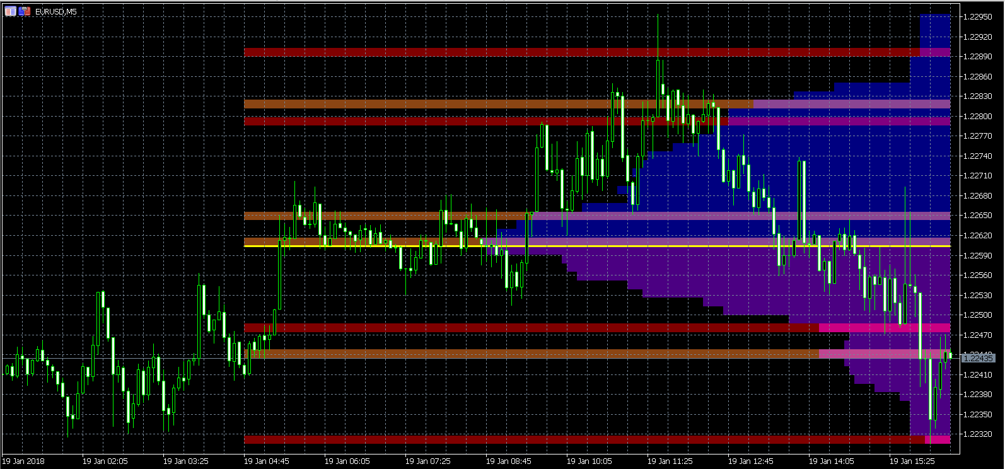1005x469 pixels.
Task: Click the 19 Jan 15:25 time label
Action: pos(912,461)
